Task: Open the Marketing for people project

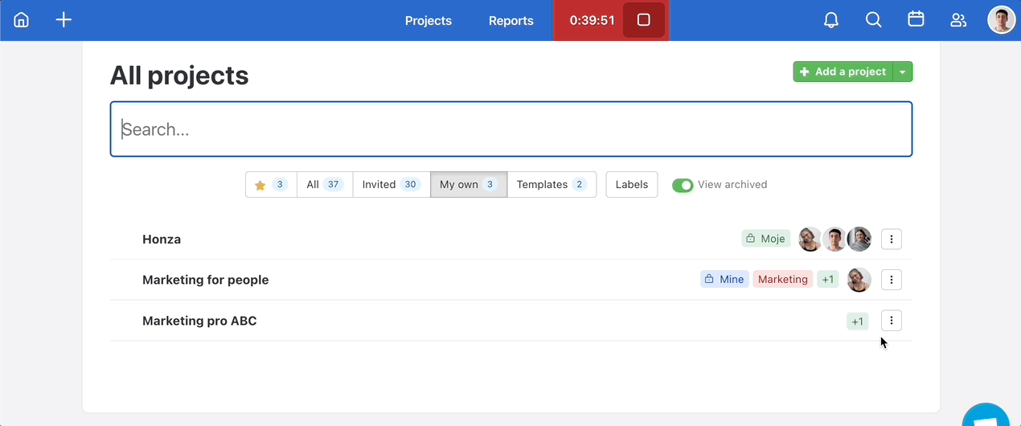Action: (x=206, y=280)
